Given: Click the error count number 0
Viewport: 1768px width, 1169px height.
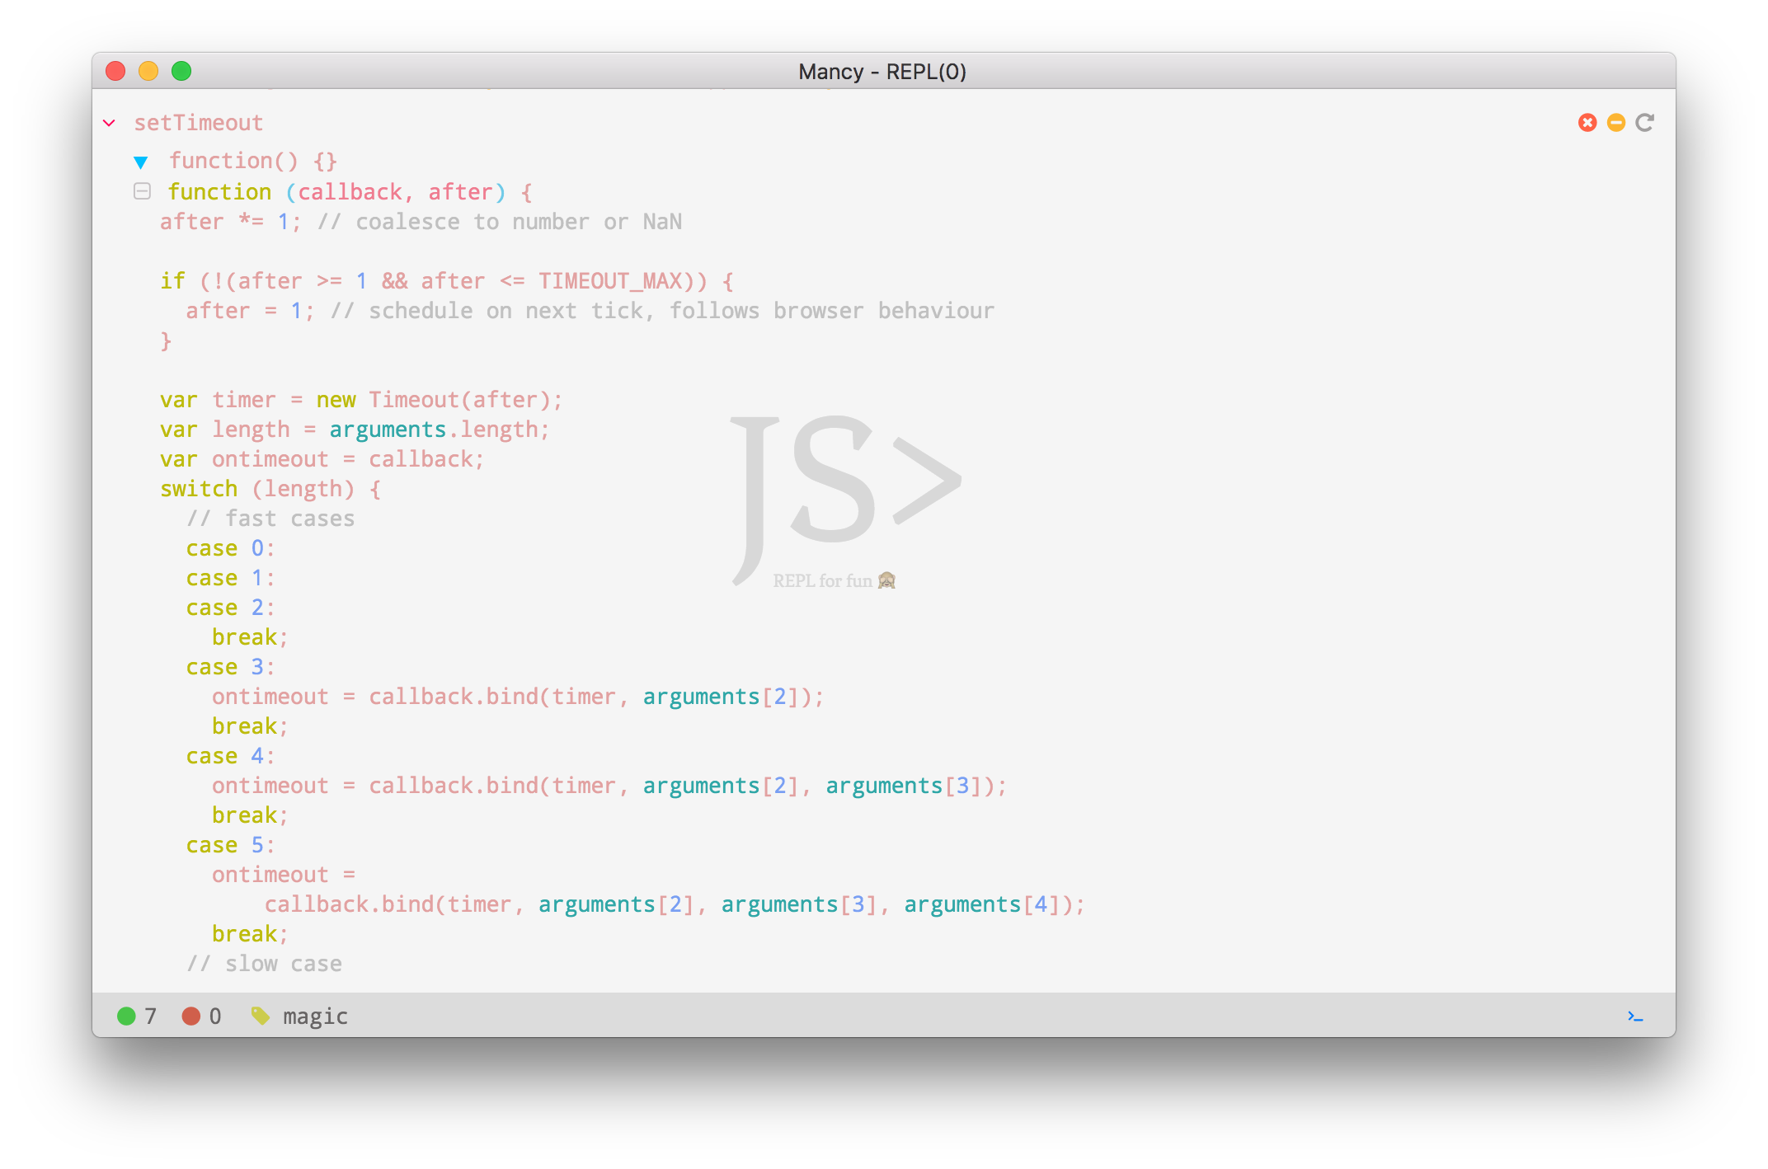Looking at the screenshot, I should coord(215,1016).
